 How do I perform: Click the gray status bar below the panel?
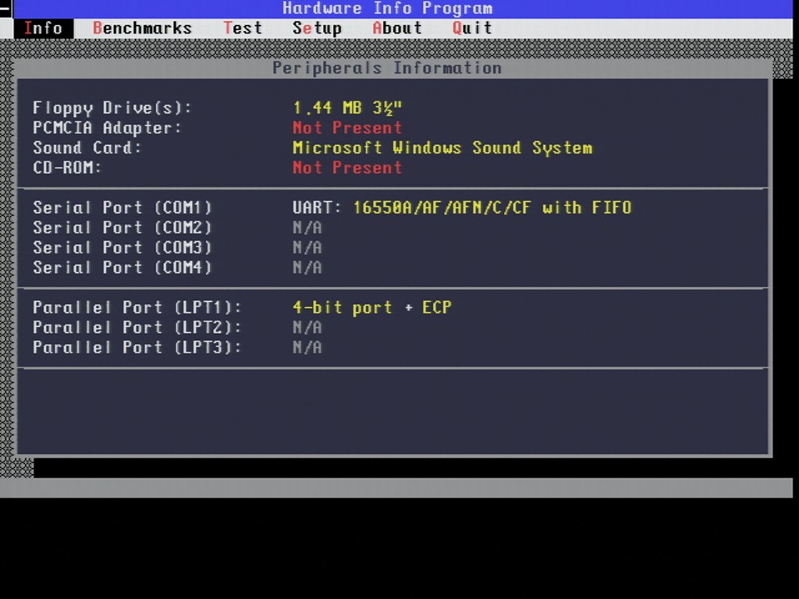pyautogui.click(x=396, y=488)
